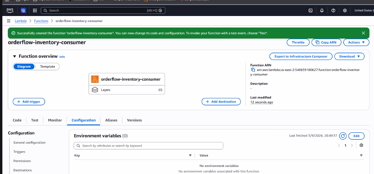
Task: Open the Actions dropdown
Action: [x=356, y=42]
